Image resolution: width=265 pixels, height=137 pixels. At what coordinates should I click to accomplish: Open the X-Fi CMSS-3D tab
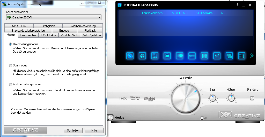tap(70, 35)
